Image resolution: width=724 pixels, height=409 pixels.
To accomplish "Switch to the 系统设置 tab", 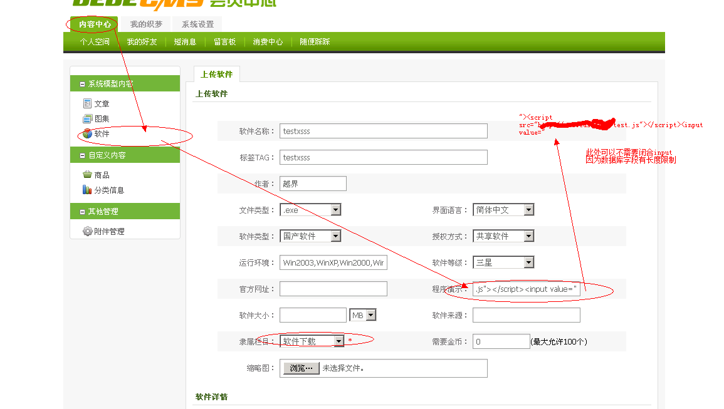I will (x=197, y=24).
